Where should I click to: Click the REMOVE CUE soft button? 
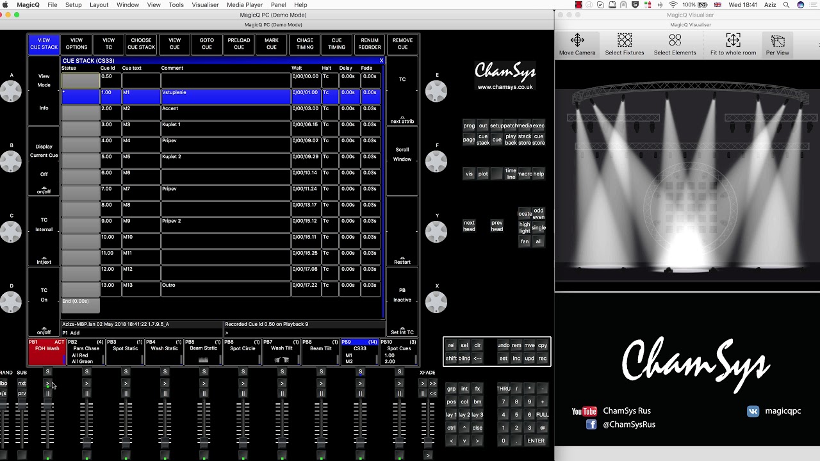[x=402, y=44]
